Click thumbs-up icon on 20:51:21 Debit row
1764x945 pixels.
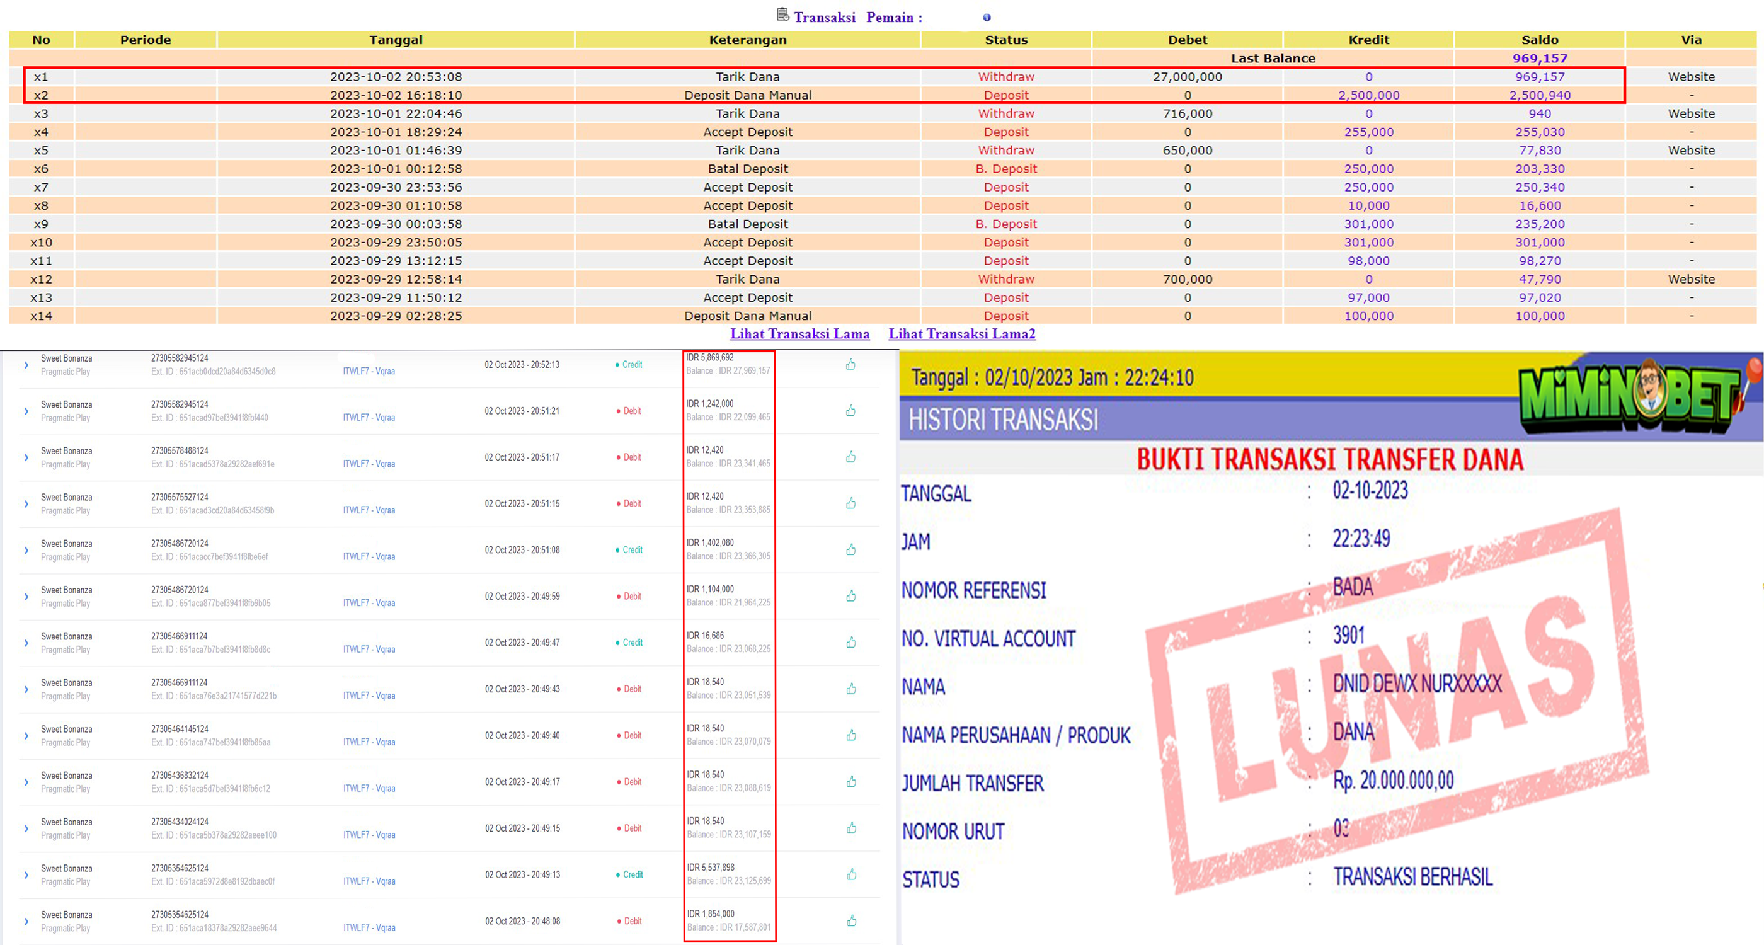pyautogui.click(x=850, y=411)
